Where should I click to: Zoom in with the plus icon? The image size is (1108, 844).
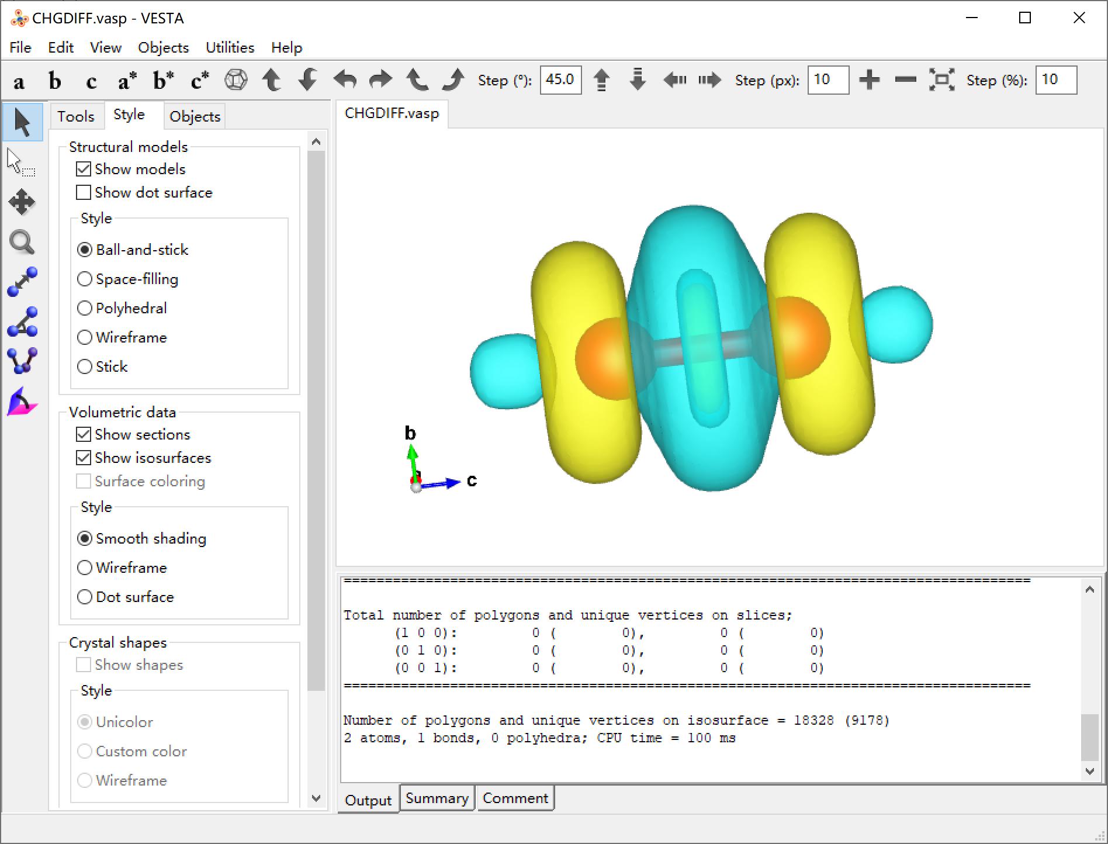(870, 79)
